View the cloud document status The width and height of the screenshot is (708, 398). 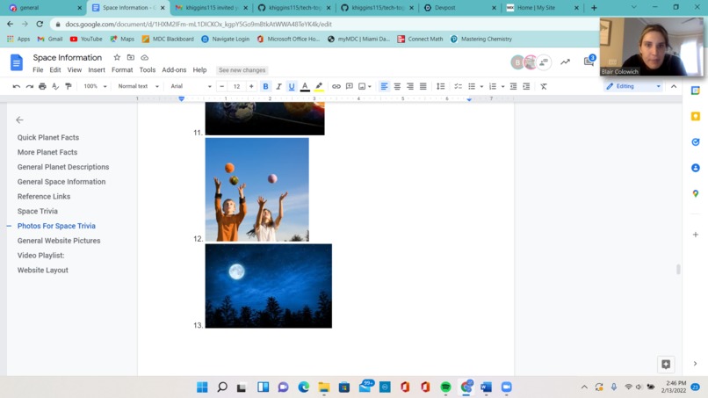coord(144,57)
